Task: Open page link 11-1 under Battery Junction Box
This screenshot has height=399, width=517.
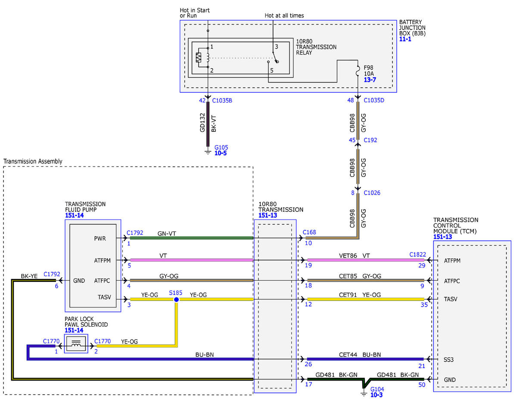Action: (405, 39)
